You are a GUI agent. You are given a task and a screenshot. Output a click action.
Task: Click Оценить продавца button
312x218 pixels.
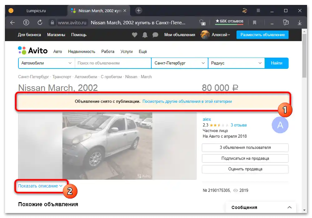pos(245,169)
